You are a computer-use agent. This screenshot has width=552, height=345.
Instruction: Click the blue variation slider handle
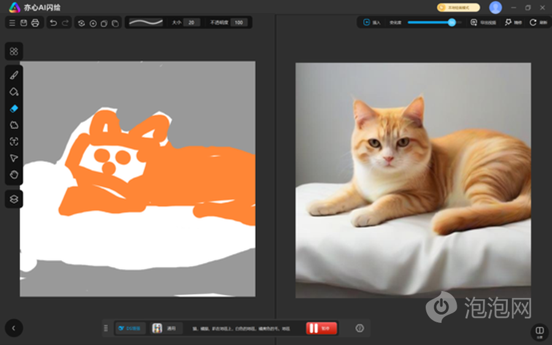pos(452,22)
